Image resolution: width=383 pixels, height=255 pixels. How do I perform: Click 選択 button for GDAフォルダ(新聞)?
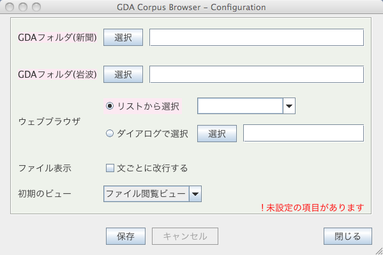tap(123, 38)
